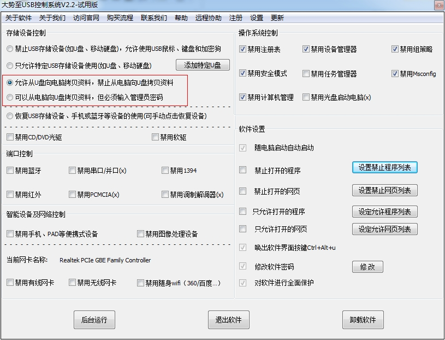Enable 禁用有线网卡 checkbox

click(x=10, y=283)
